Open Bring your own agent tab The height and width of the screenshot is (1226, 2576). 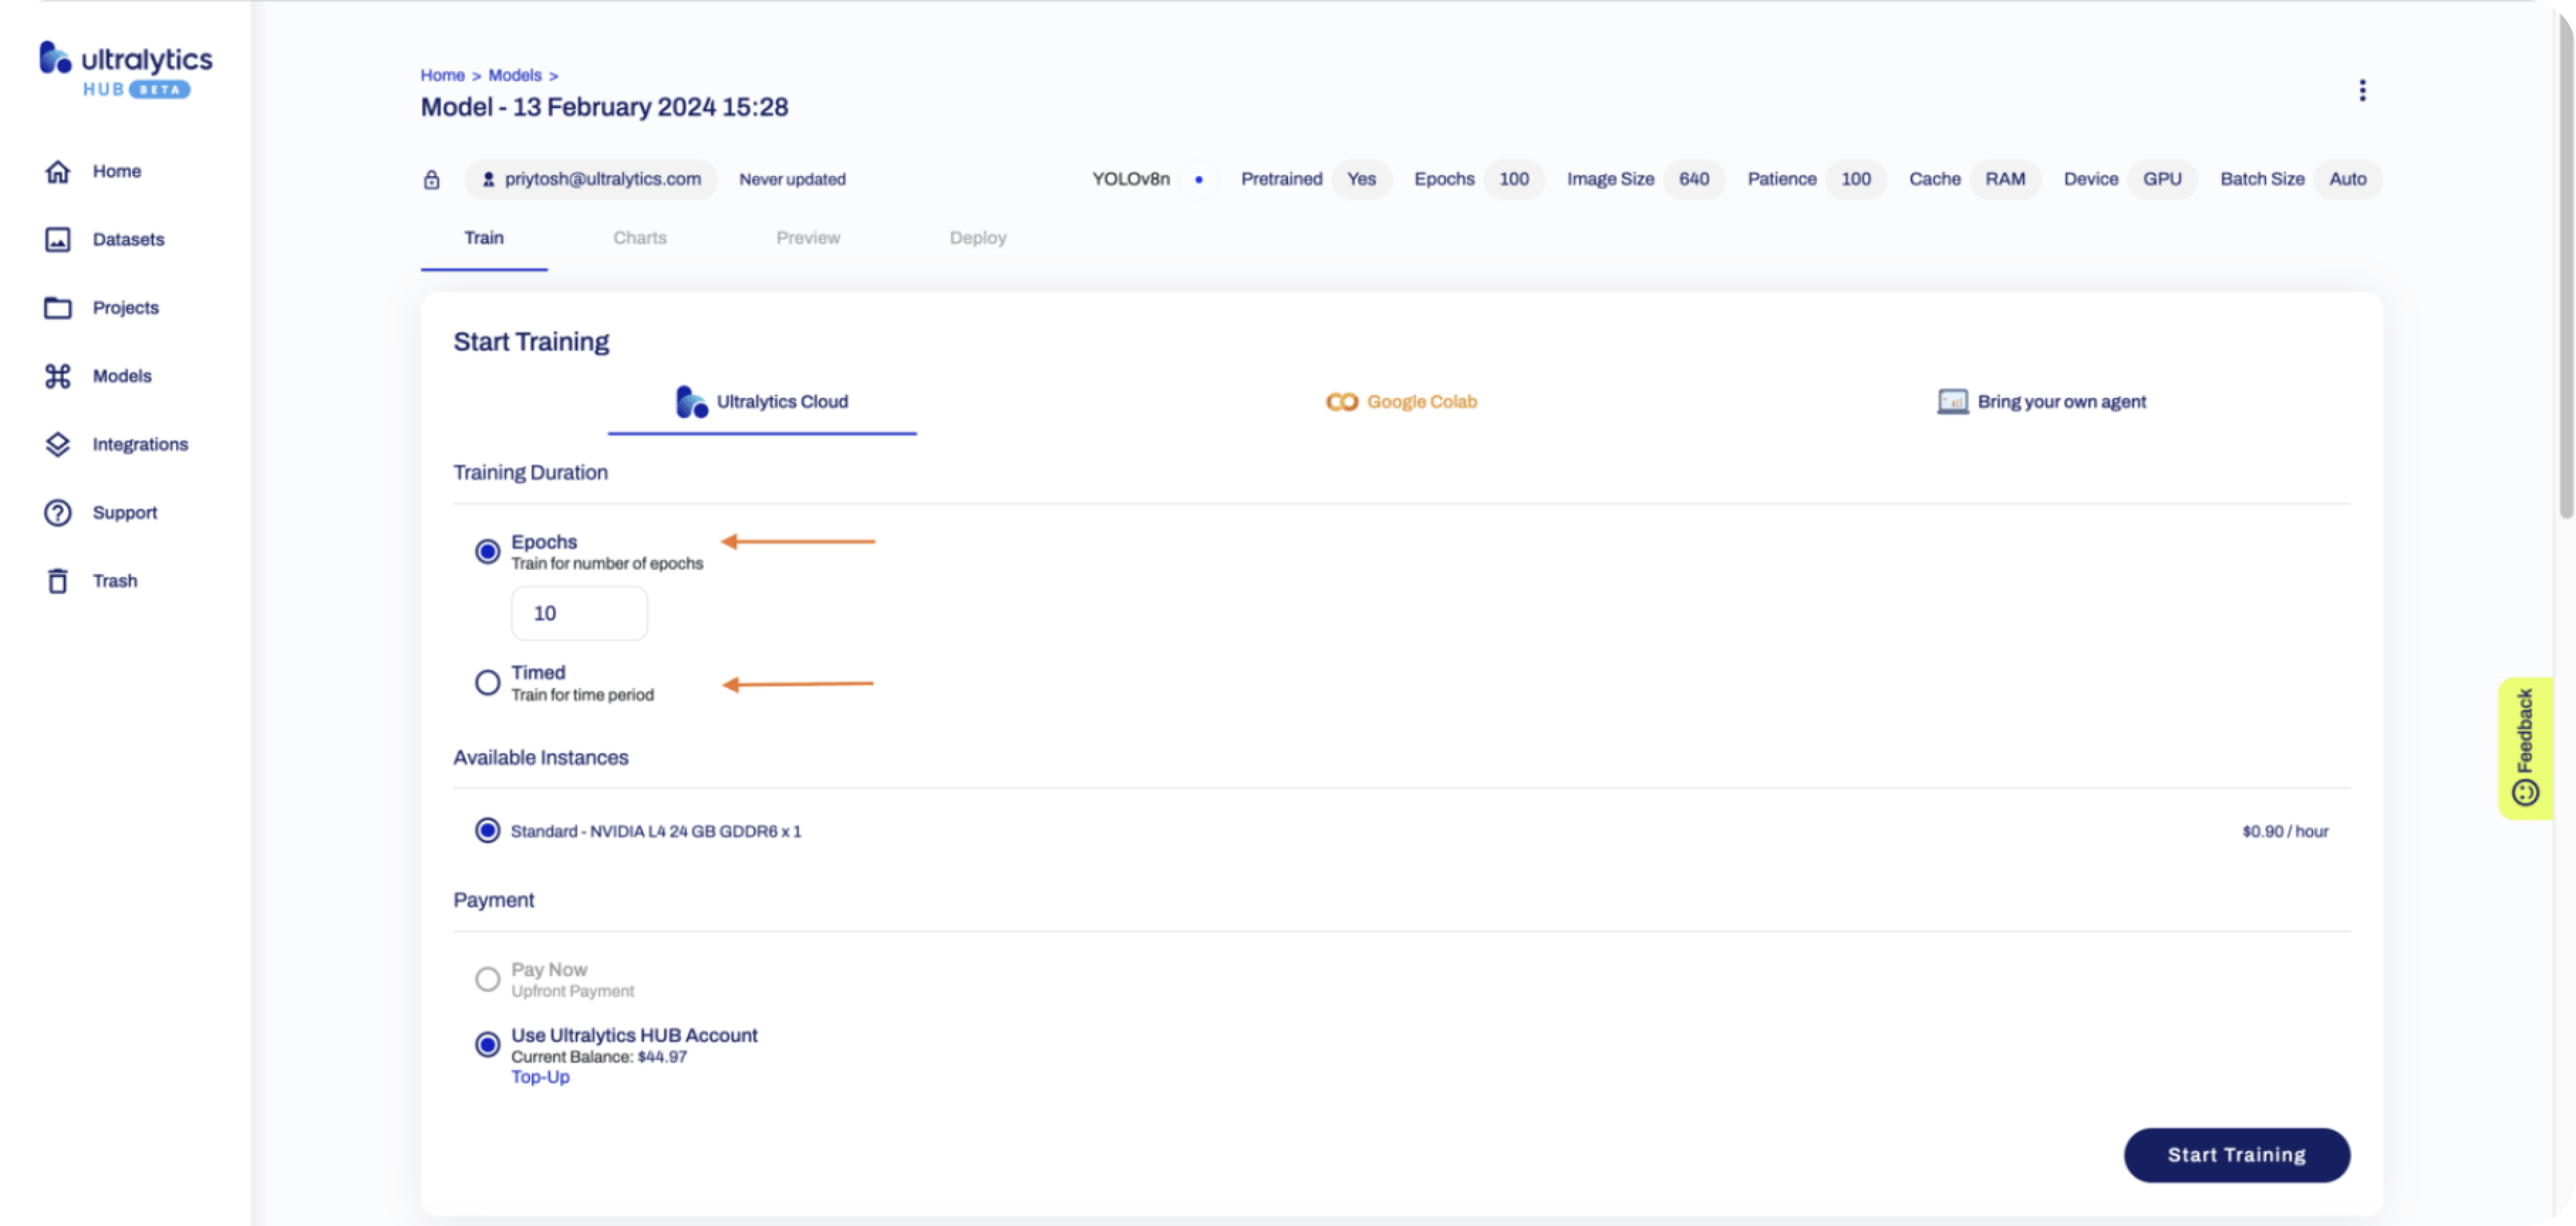pos(2041,402)
